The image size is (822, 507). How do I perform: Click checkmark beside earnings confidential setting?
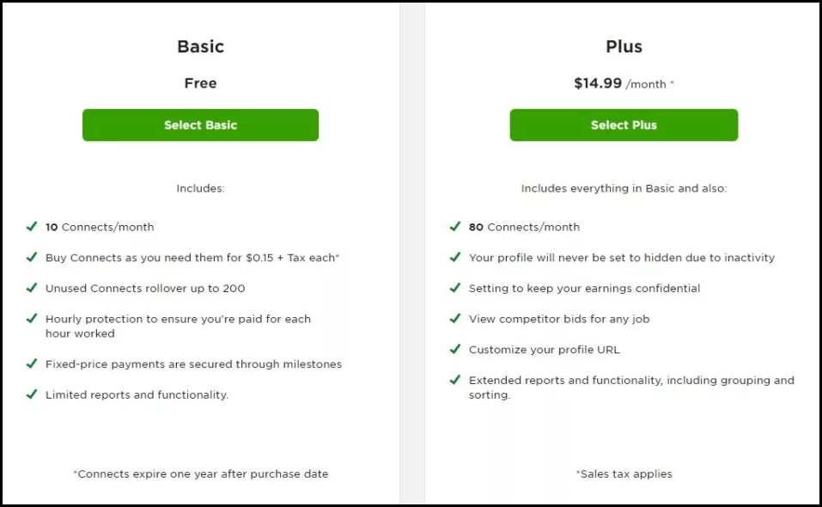pyautogui.click(x=455, y=288)
